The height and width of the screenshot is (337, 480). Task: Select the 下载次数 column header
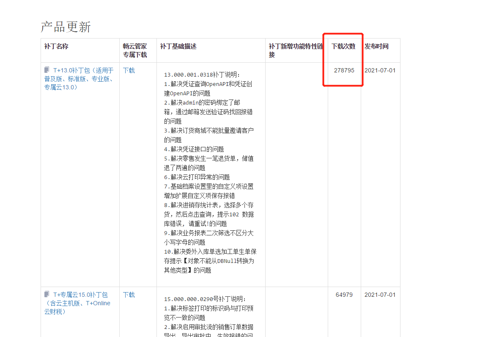(343, 46)
